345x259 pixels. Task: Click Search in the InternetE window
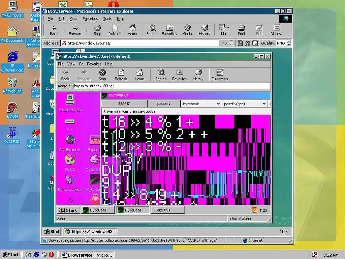(161, 75)
